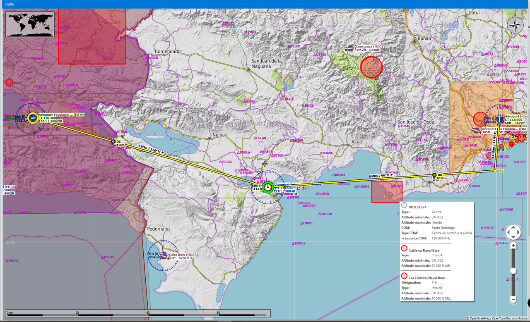
Task: Select the Constanza (MDCZ) airport icon
Action: [x=351, y=48]
